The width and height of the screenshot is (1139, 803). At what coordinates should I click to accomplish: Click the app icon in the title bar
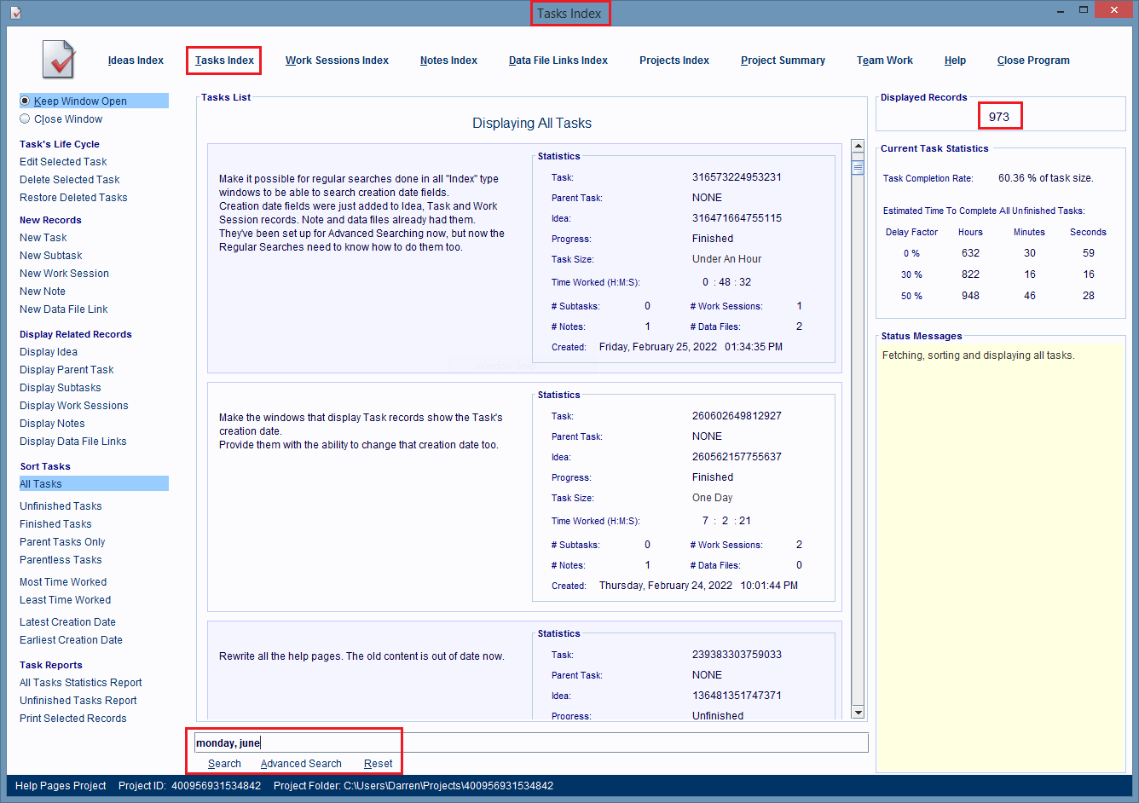point(16,13)
